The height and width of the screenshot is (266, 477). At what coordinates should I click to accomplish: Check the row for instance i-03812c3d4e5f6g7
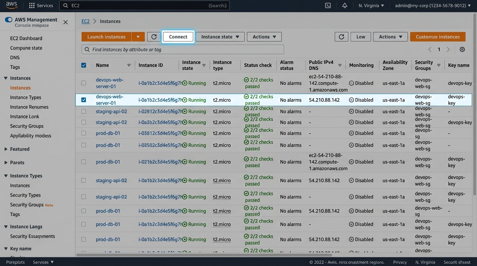84,133
